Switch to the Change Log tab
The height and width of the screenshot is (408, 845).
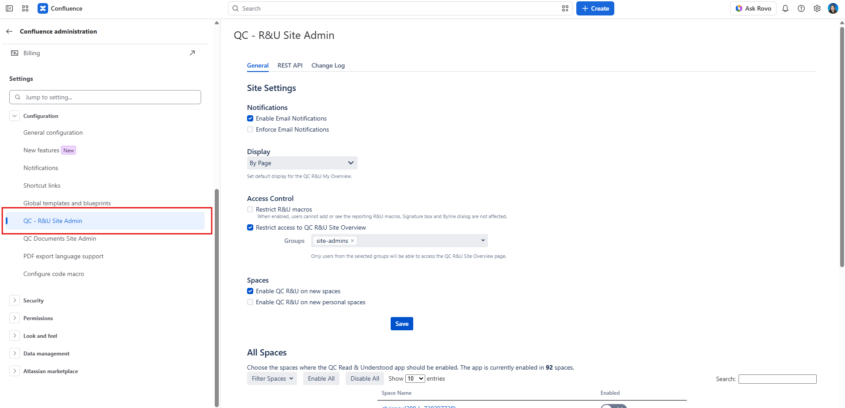328,65
